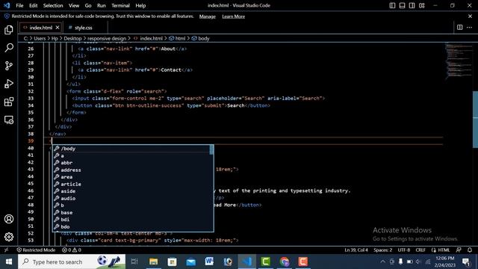Click the Ln 39, Col 4 indicator
This screenshot has height=269, width=478.
click(x=356, y=250)
